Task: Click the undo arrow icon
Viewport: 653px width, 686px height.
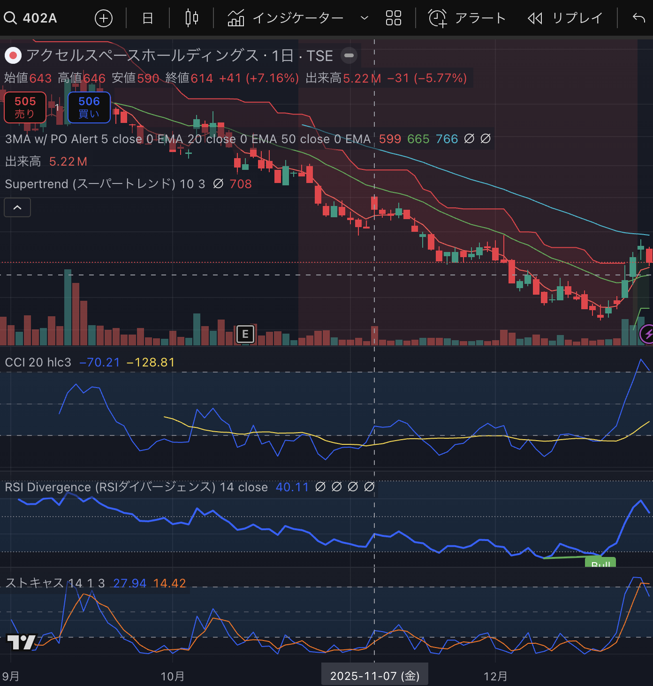Action: pos(638,18)
